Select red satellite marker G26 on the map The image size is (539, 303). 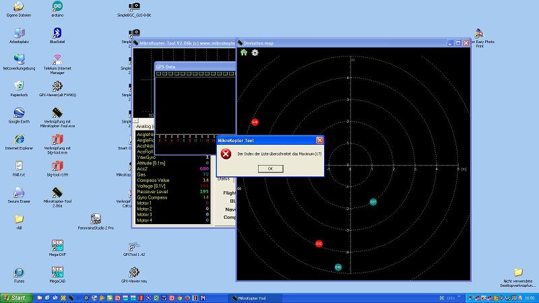click(x=255, y=122)
